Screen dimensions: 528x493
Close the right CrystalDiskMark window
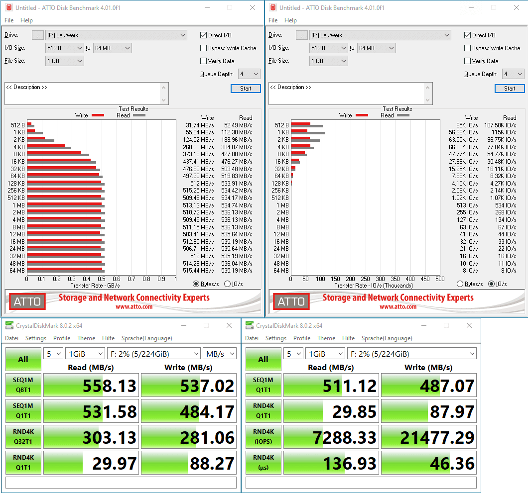[469, 325]
